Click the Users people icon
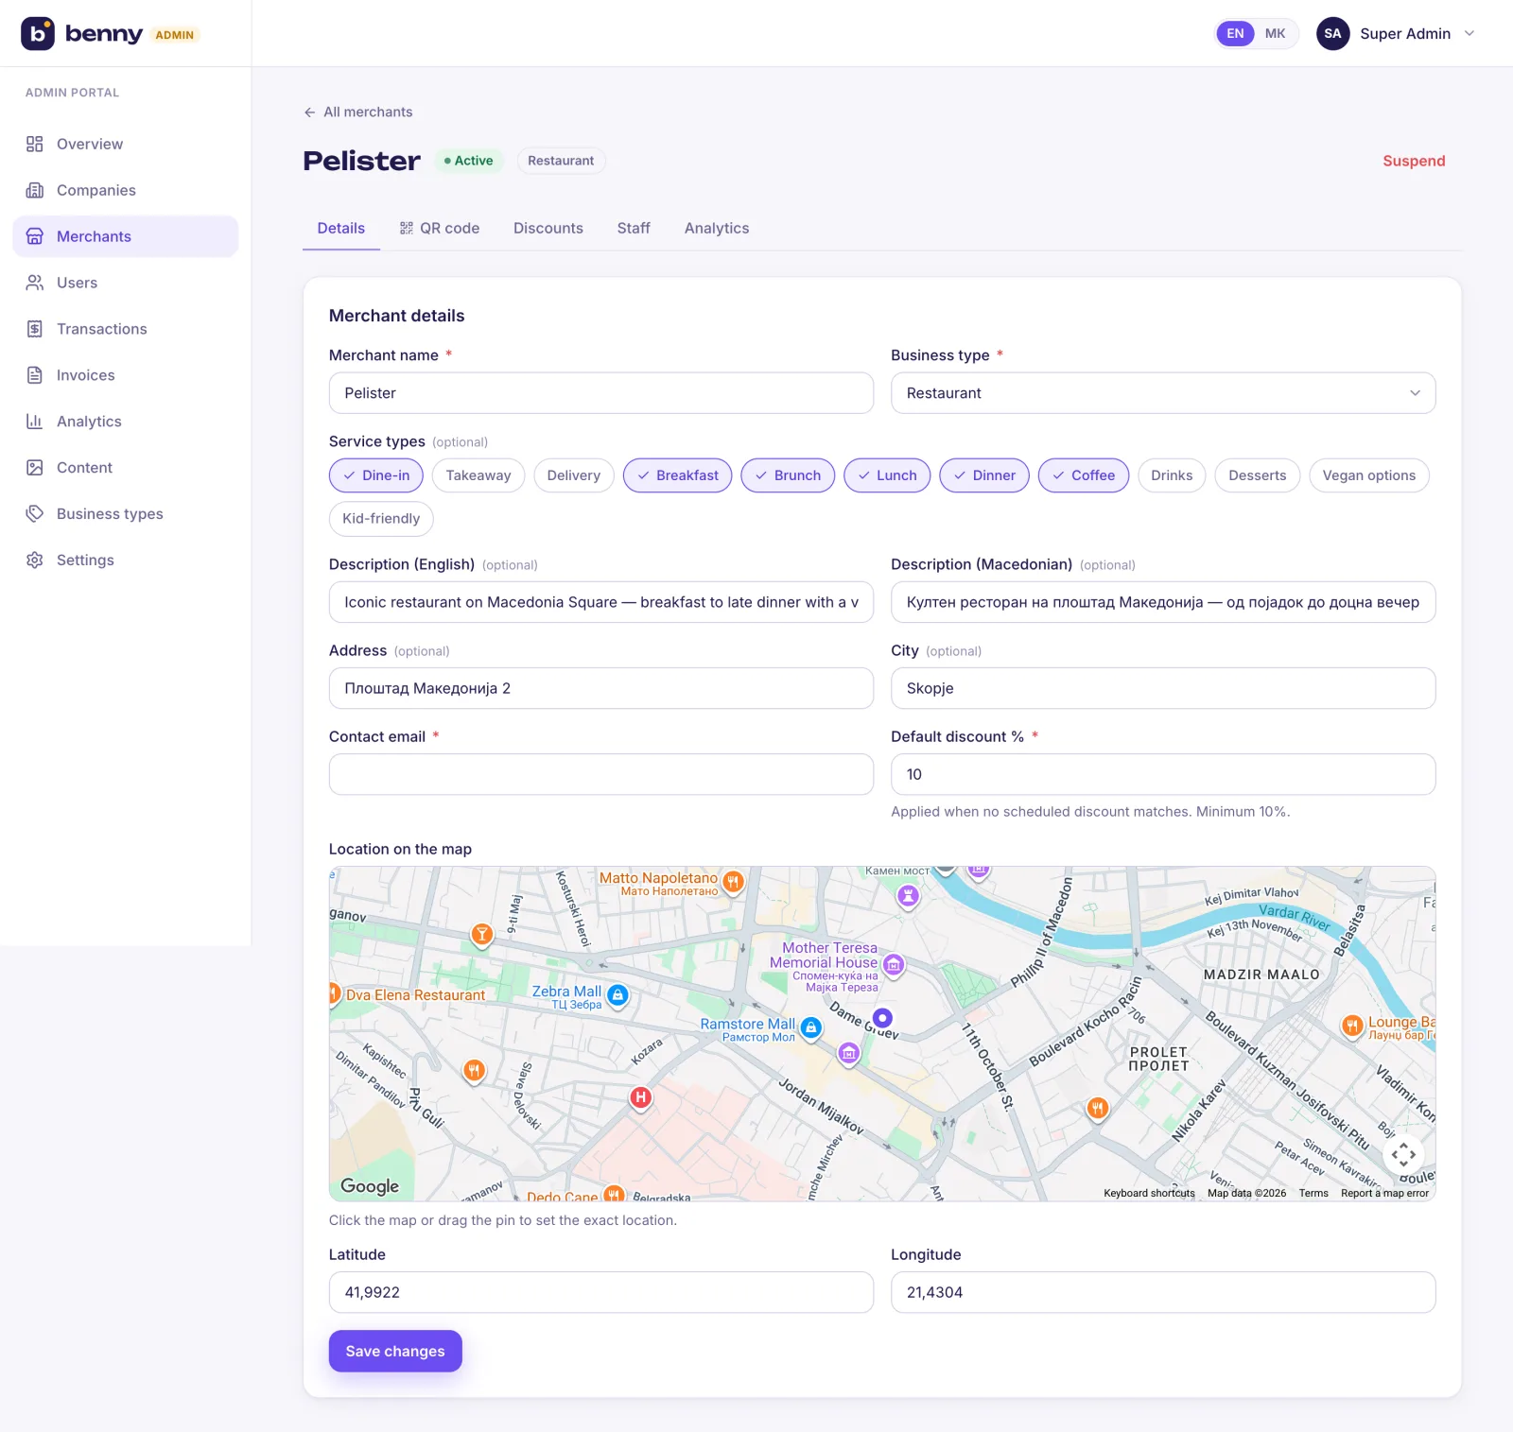Image resolution: width=1513 pixels, height=1432 pixels. tap(35, 283)
